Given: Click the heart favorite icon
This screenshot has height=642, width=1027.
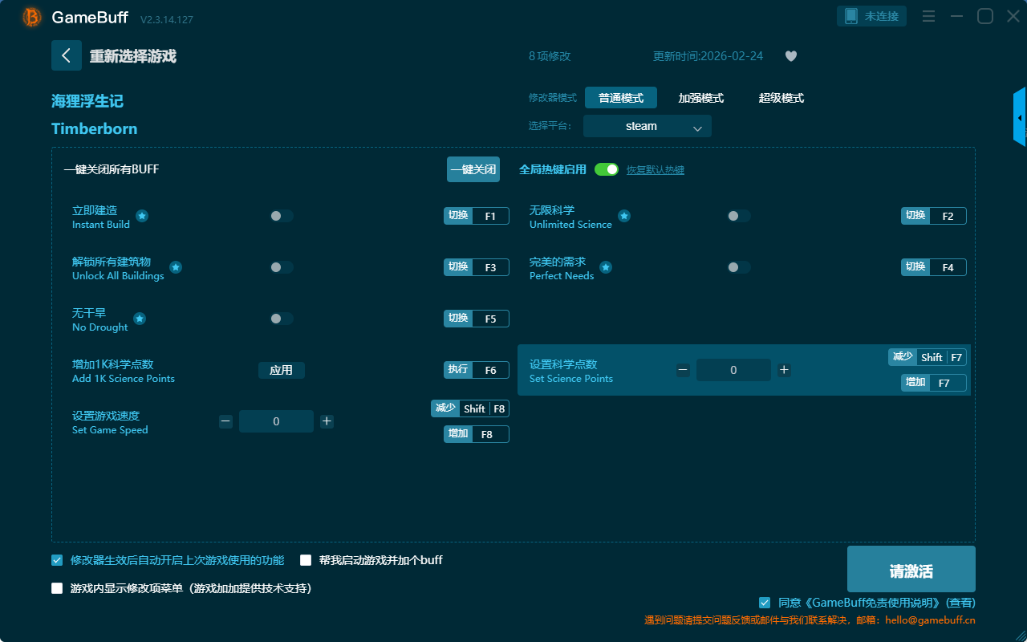Looking at the screenshot, I should click(790, 56).
